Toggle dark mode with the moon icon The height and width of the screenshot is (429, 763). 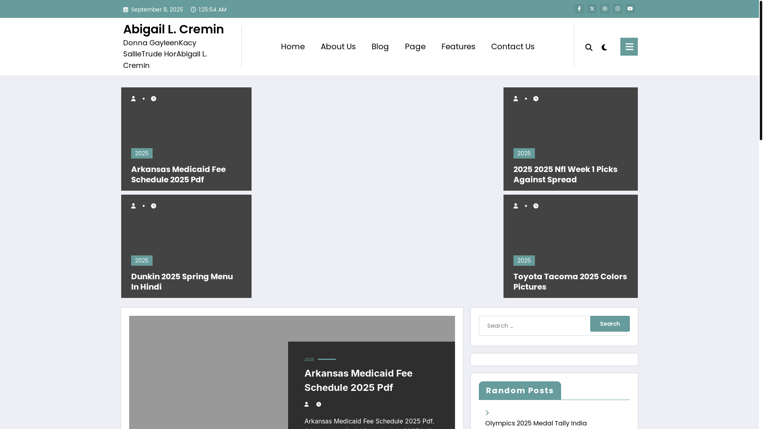point(604,47)
